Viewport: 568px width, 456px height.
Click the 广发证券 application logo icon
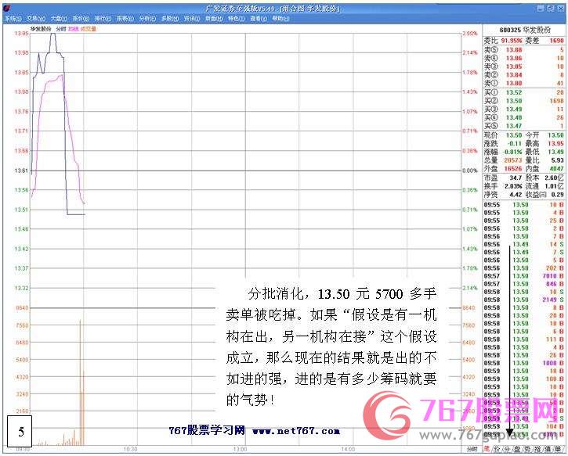7,8
